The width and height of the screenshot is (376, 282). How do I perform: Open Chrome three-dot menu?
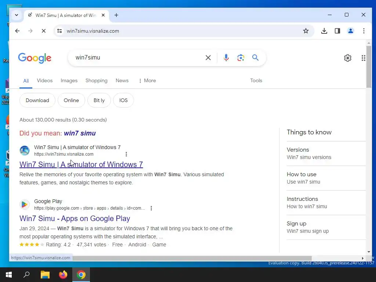pos(364,31)
